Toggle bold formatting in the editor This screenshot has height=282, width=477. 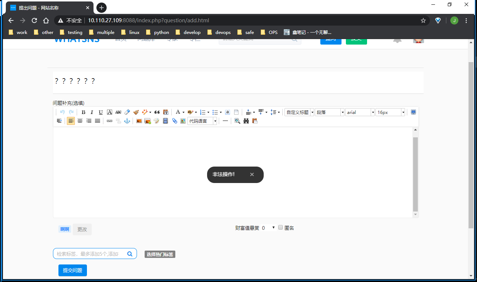tap(83, 113)
